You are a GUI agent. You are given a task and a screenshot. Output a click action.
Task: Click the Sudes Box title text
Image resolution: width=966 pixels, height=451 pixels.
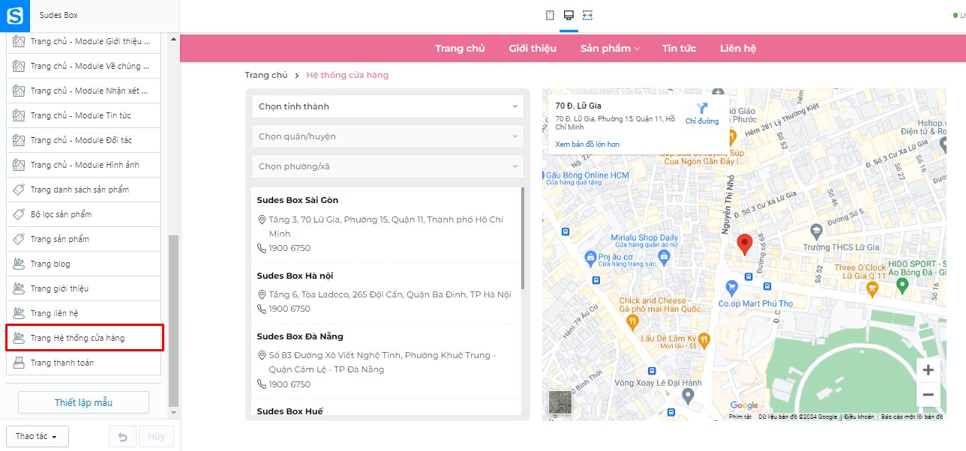(x=58, y=15)
